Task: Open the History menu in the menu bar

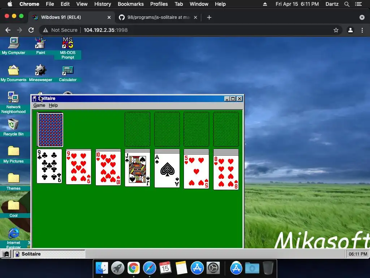Action: [103, 4]
